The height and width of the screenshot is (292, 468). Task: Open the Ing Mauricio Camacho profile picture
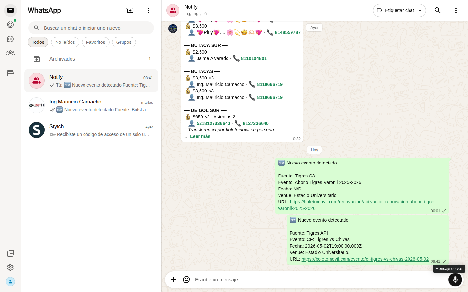coord(37,105)
